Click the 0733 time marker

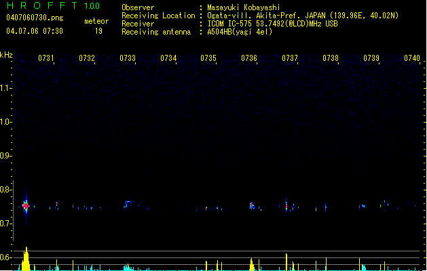pyautogui.click(x=128, y=58)
